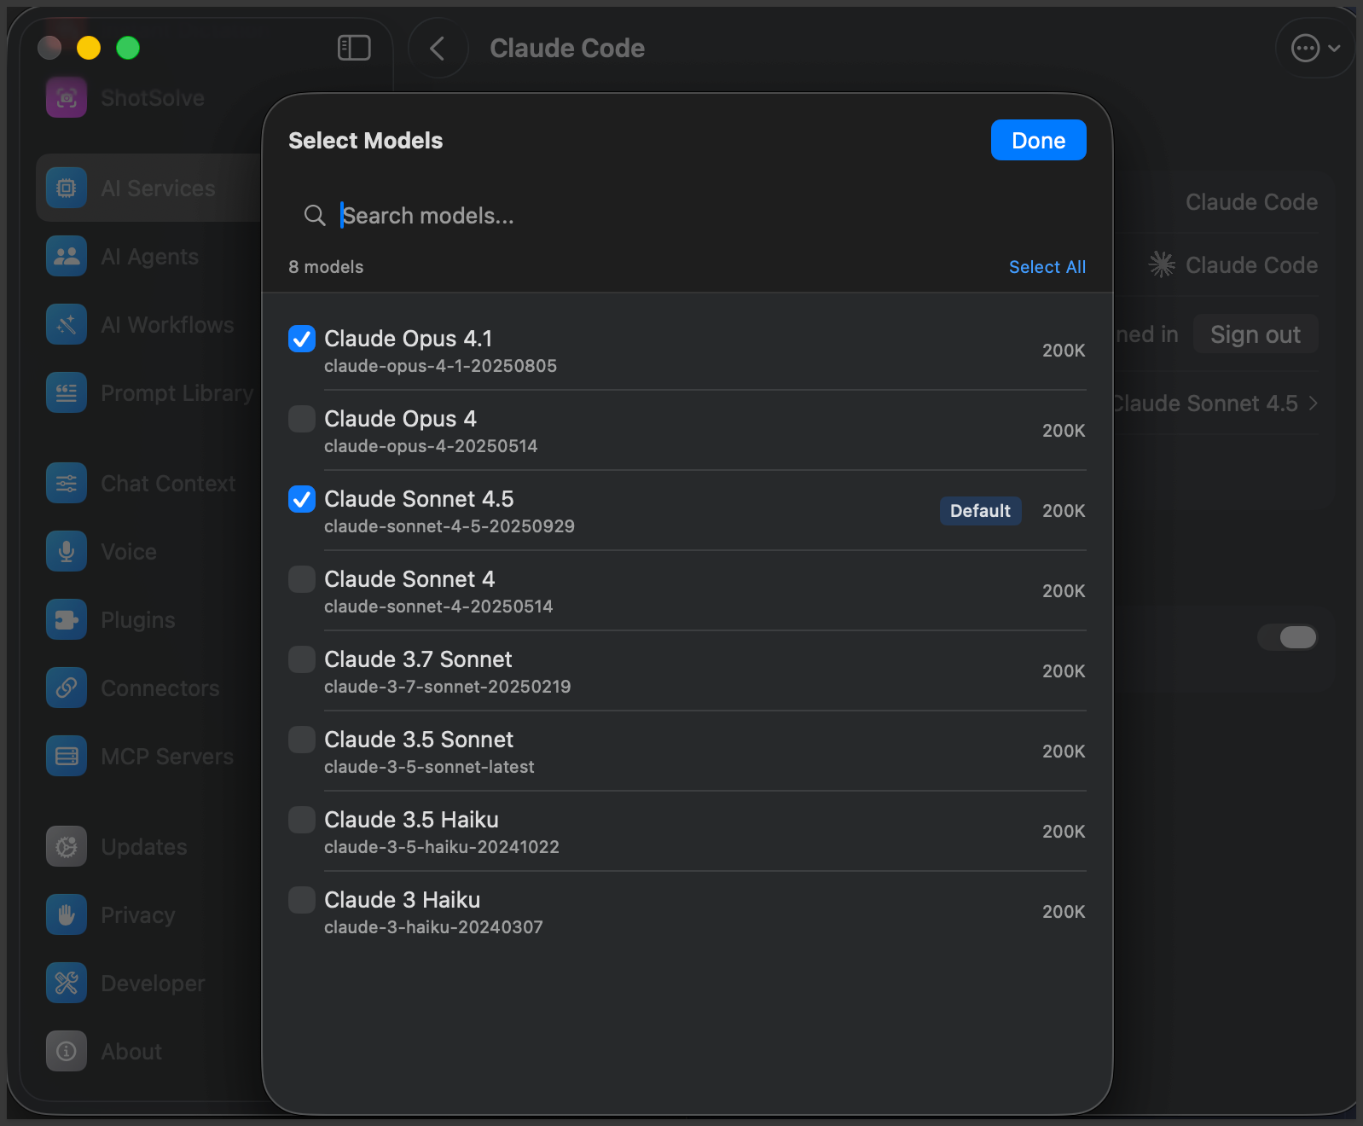Image resolution: width=1363 pixels, height=1126 pixels.
Task: Click the 200K value for Claude Opus 4
Action: (x=1064, y=431)
